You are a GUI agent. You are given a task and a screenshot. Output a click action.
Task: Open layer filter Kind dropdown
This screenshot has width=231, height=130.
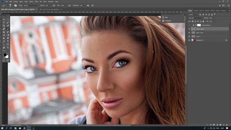193,14
